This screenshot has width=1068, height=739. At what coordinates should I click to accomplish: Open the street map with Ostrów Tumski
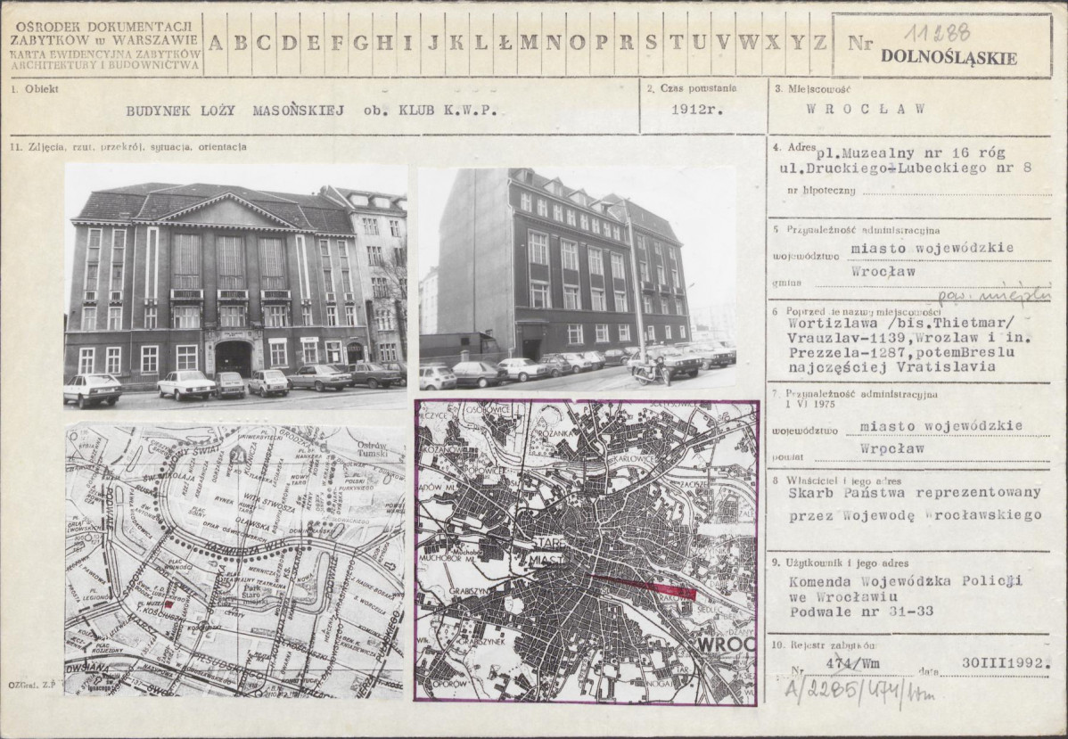(235, 559)
